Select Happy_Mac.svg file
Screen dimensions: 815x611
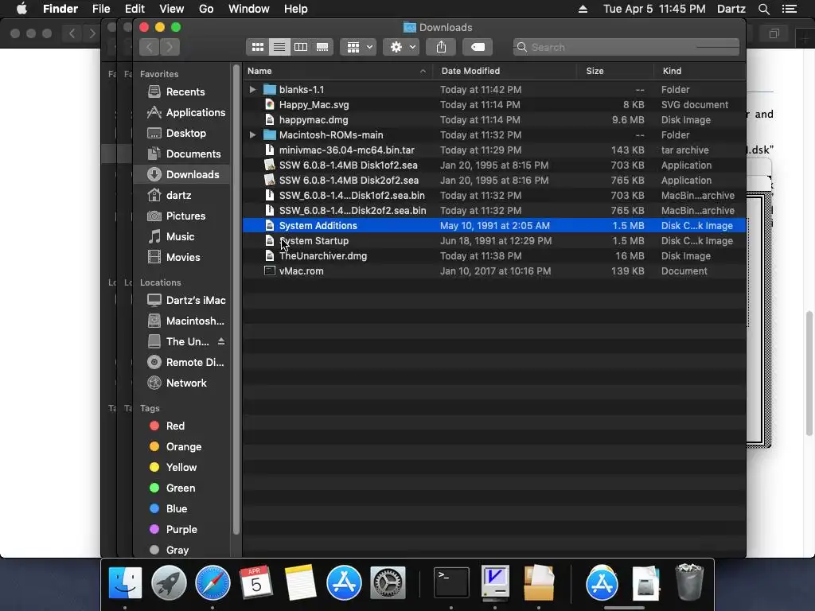493,104
